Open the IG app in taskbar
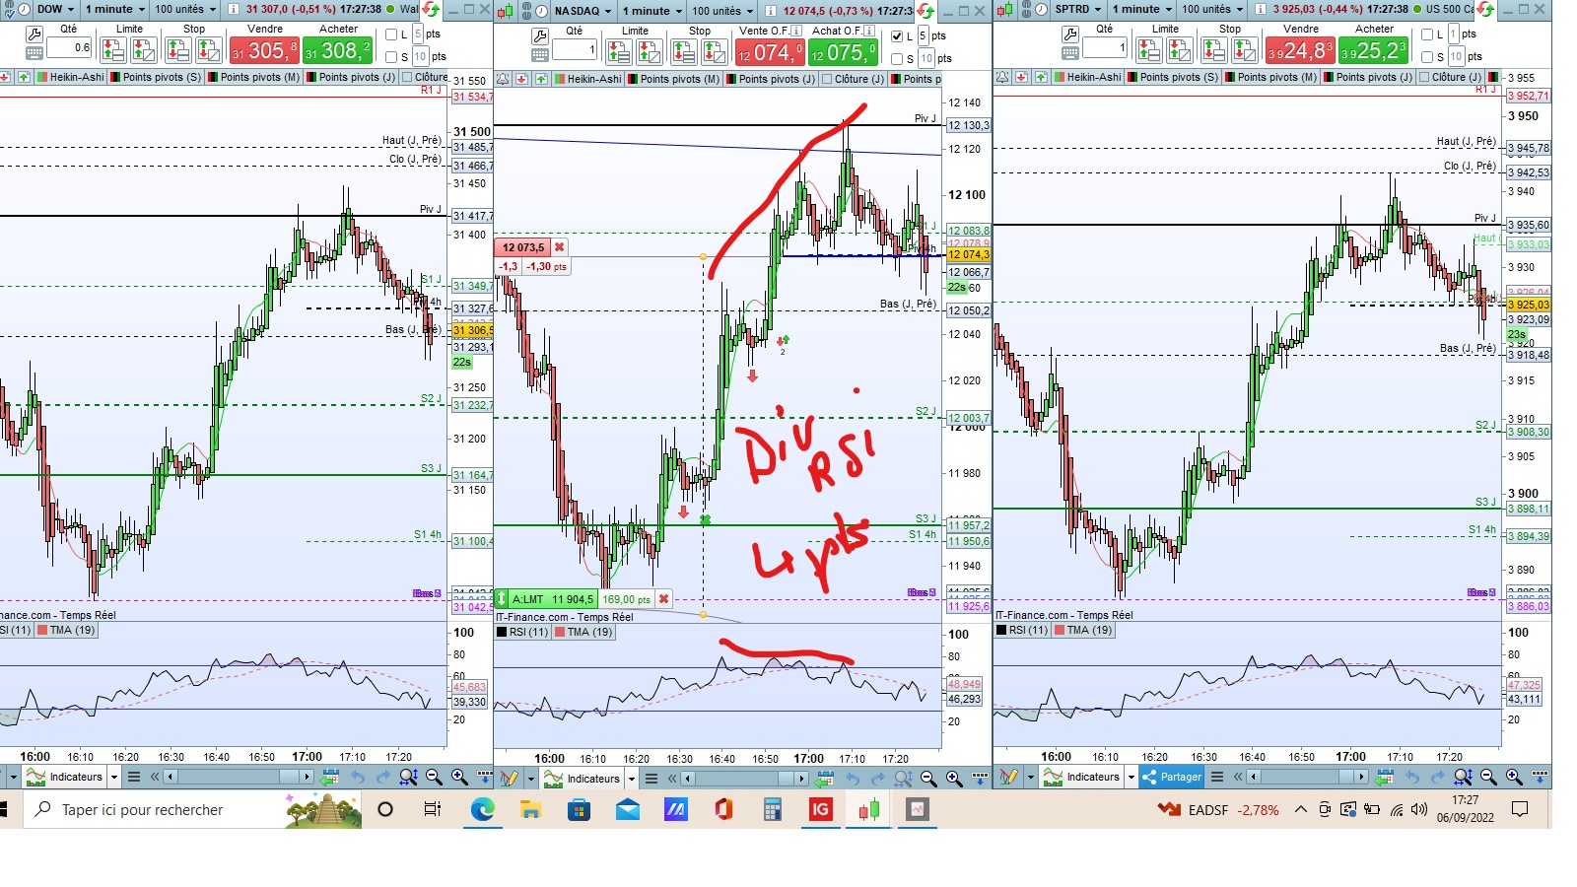Viewport: 1577px width, 887px height. coord(820,809)
